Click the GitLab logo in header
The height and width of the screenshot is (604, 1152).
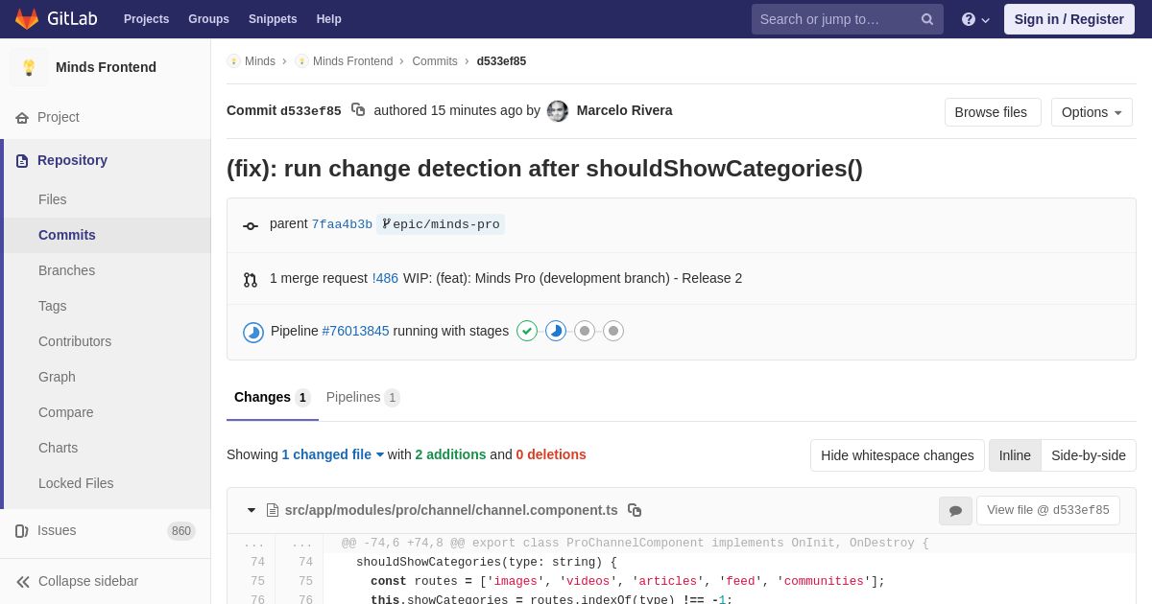[x=56, y=19]
